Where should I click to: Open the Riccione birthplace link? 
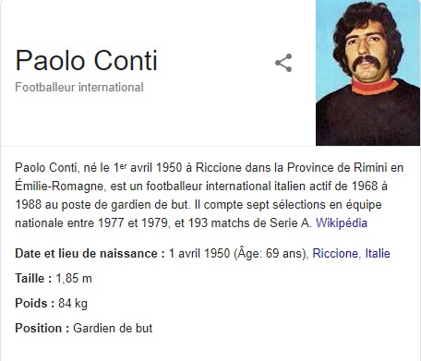point(335,253)
